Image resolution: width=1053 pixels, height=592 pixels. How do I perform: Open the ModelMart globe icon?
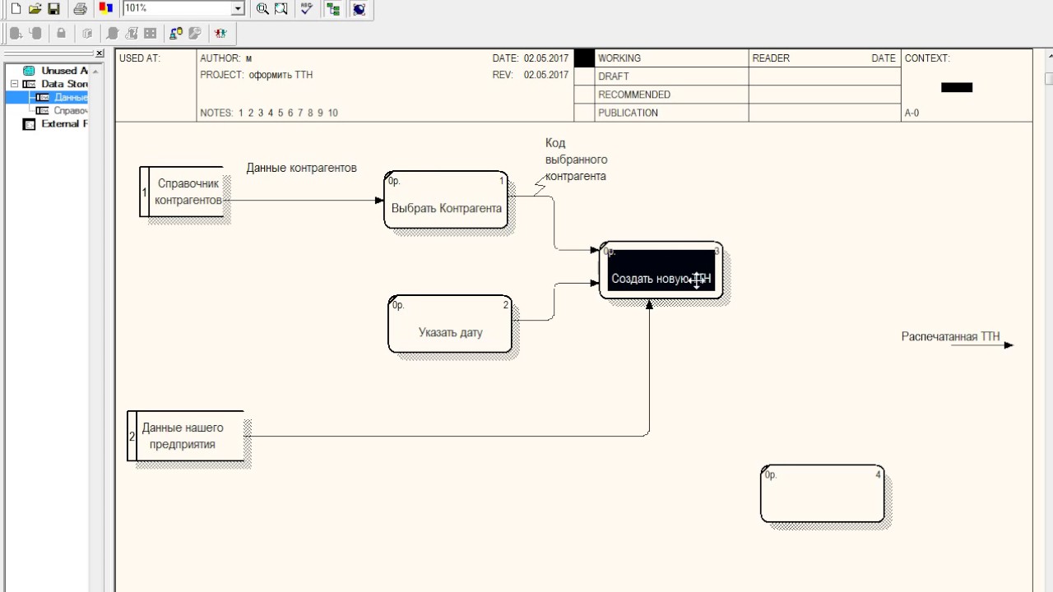[359, 8]
